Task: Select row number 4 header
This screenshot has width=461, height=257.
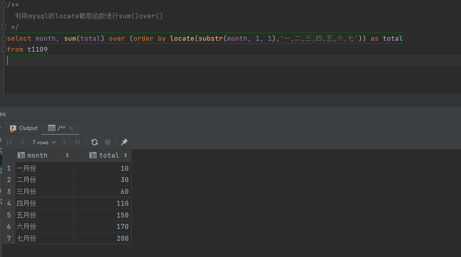Action: pos(9,203)
